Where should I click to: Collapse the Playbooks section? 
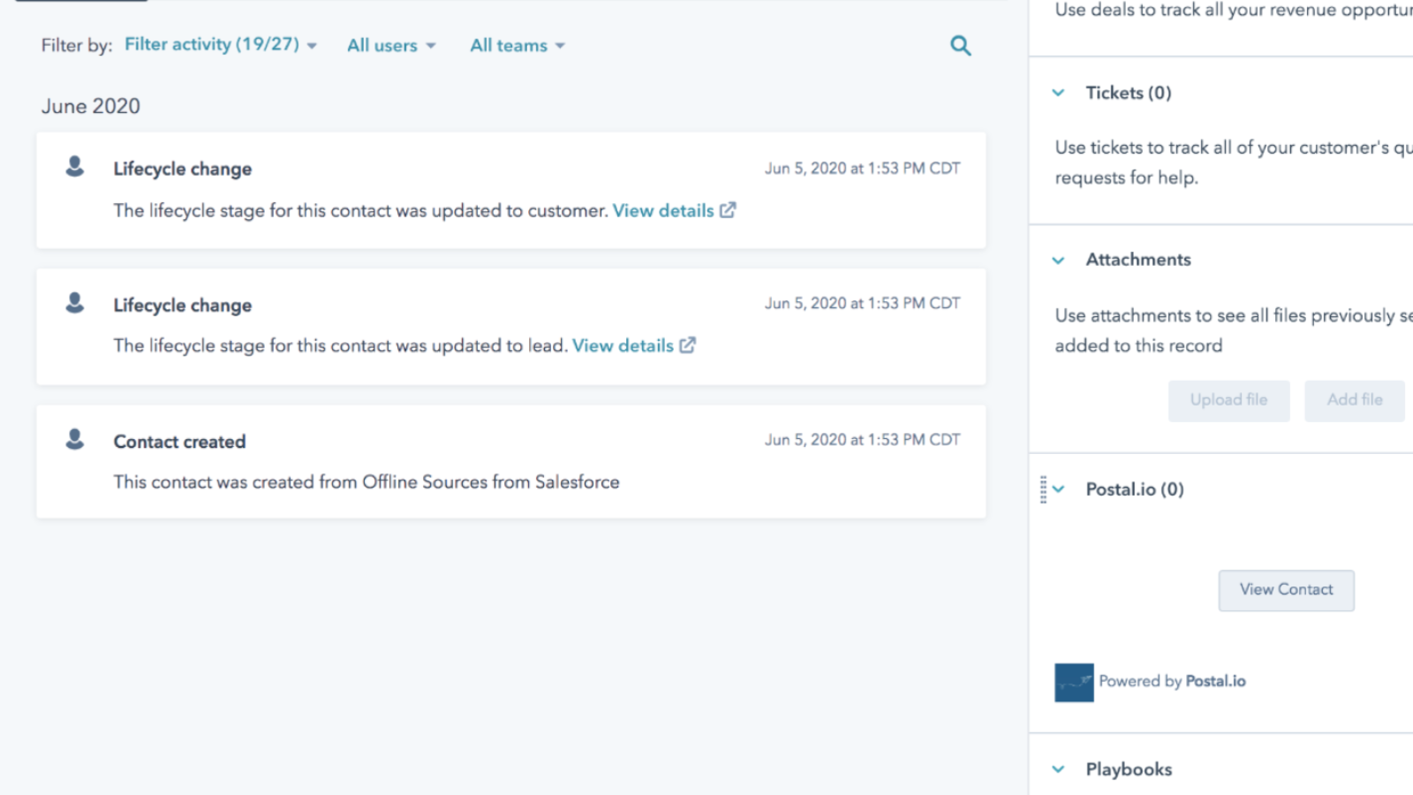tap(1057, 768)
